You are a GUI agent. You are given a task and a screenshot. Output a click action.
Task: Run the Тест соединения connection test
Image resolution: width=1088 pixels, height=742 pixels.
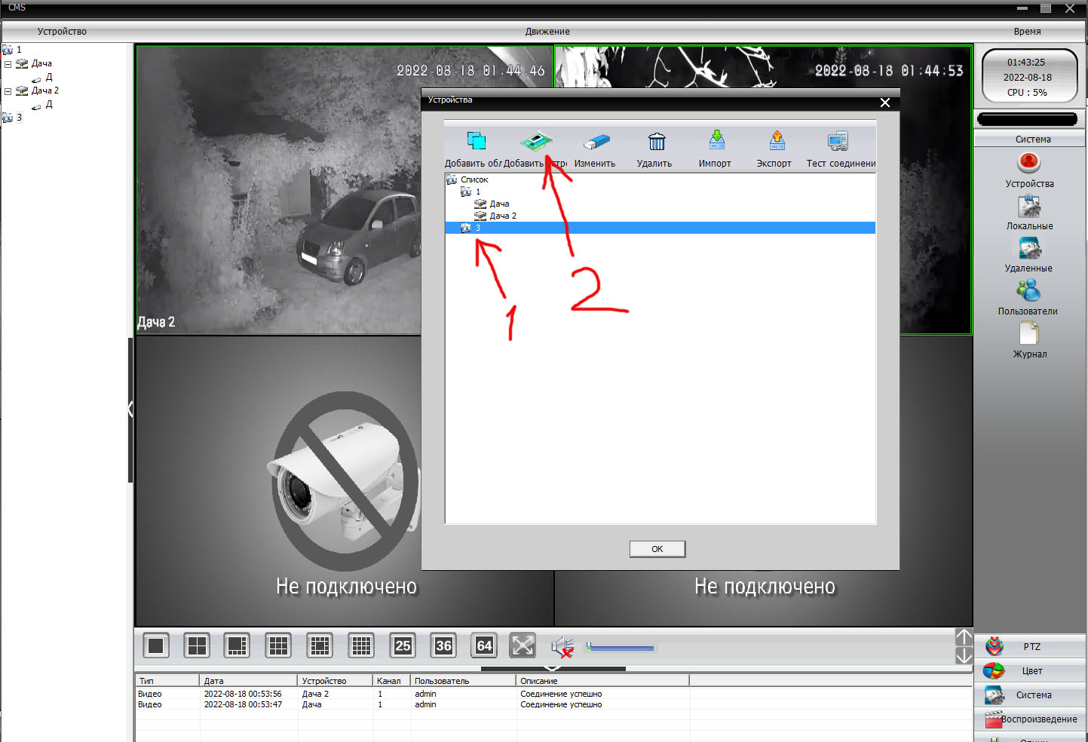(x=838, y=141)
